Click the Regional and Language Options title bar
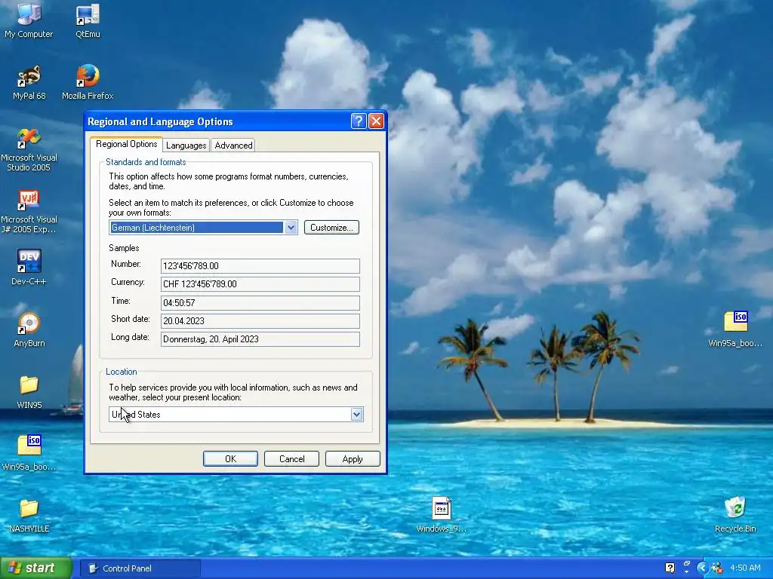 click(x=217, y=121)
